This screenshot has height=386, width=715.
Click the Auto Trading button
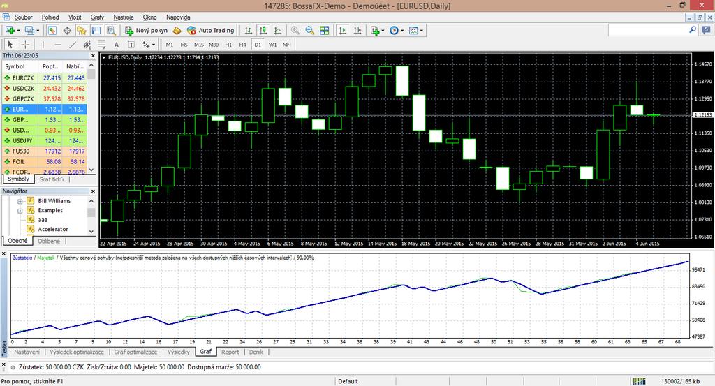coord(211,30)
